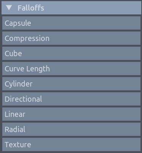Choose the Radial falloff
The image size is (142, 153).
(71, 129)
